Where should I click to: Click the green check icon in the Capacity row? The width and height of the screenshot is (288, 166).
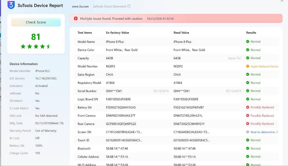[248, 58]
